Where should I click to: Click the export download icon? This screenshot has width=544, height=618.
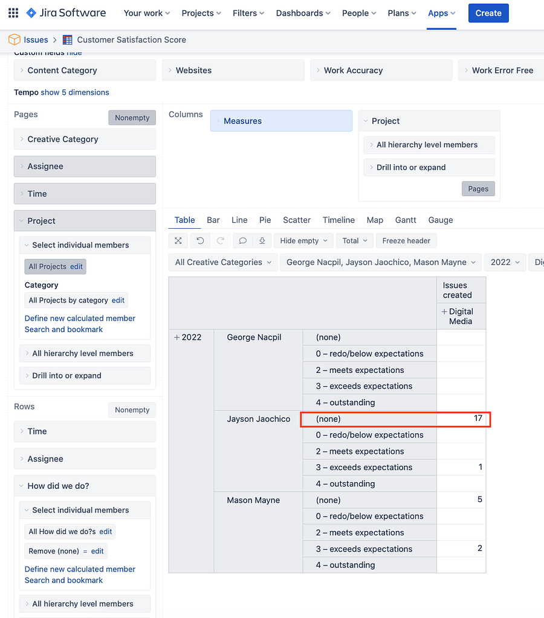coord(262,241)
